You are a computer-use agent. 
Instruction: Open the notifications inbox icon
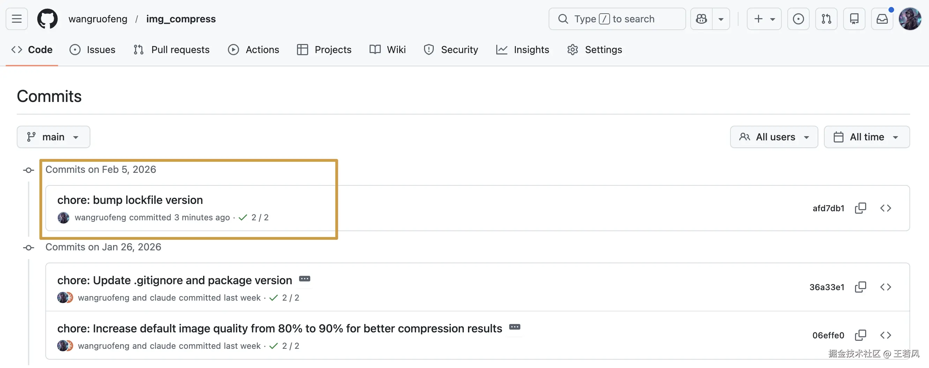coord(882,19)
